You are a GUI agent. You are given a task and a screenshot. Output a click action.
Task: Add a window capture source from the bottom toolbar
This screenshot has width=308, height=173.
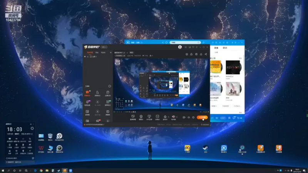(149, 117)
